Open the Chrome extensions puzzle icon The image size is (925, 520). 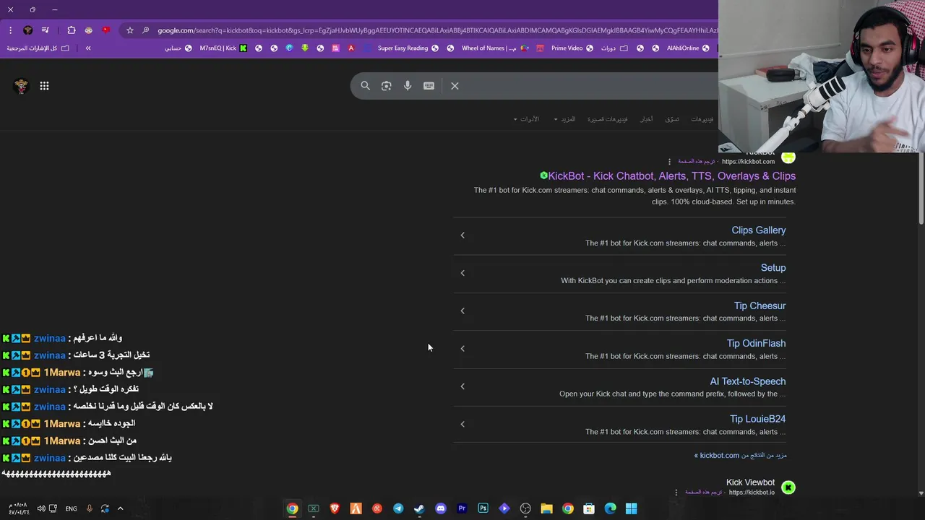pos(71,30)
